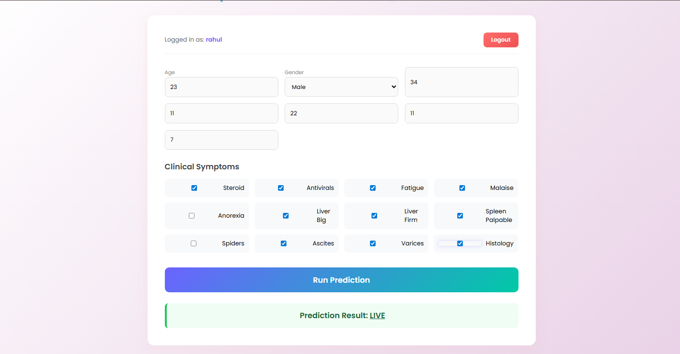Uncheck the Steroid checkbox

tap(194, 188)
